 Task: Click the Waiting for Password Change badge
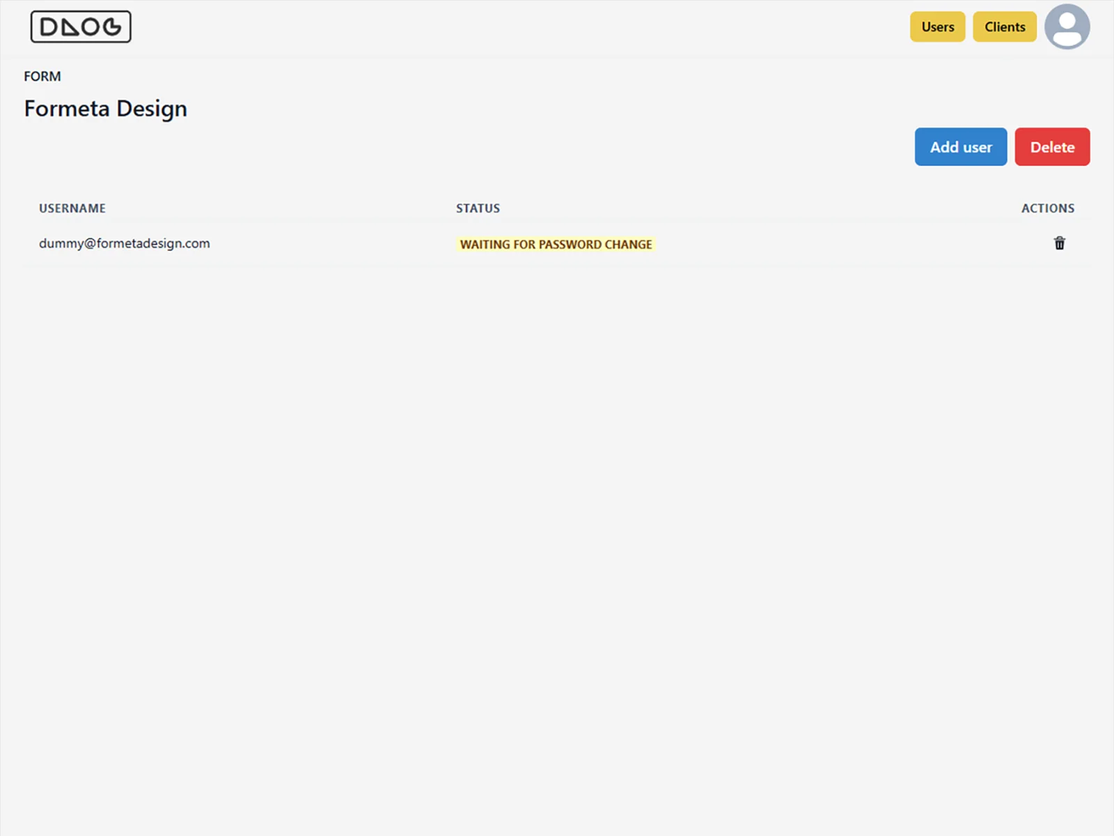[556, 245]
